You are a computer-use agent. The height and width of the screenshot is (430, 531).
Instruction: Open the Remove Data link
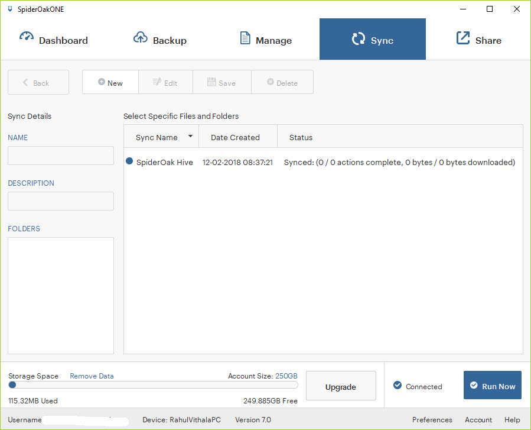pyautogui.click(x=92, y=376)
